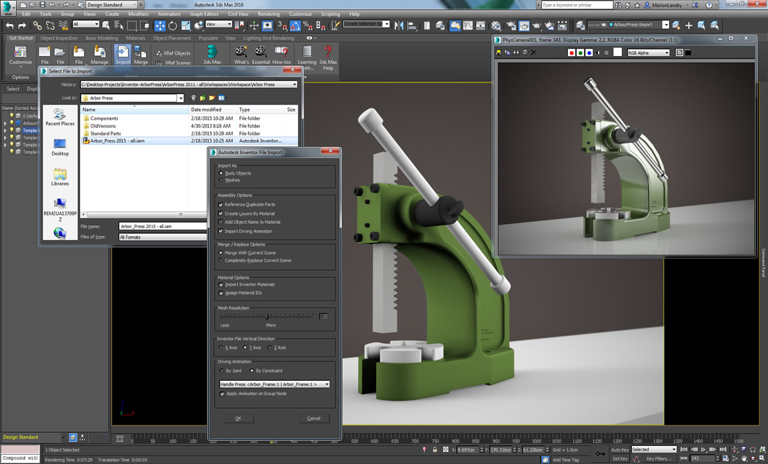The height and width of the screenshot is (464, 768).
Task: Print the render in PhysCamera001 window
Action: [x=525, y=53]
